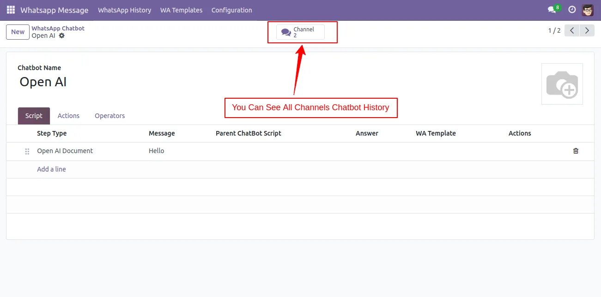Open the WhatsApp History menu
This screenshot has height=297, width=601.
pos(125,10)
